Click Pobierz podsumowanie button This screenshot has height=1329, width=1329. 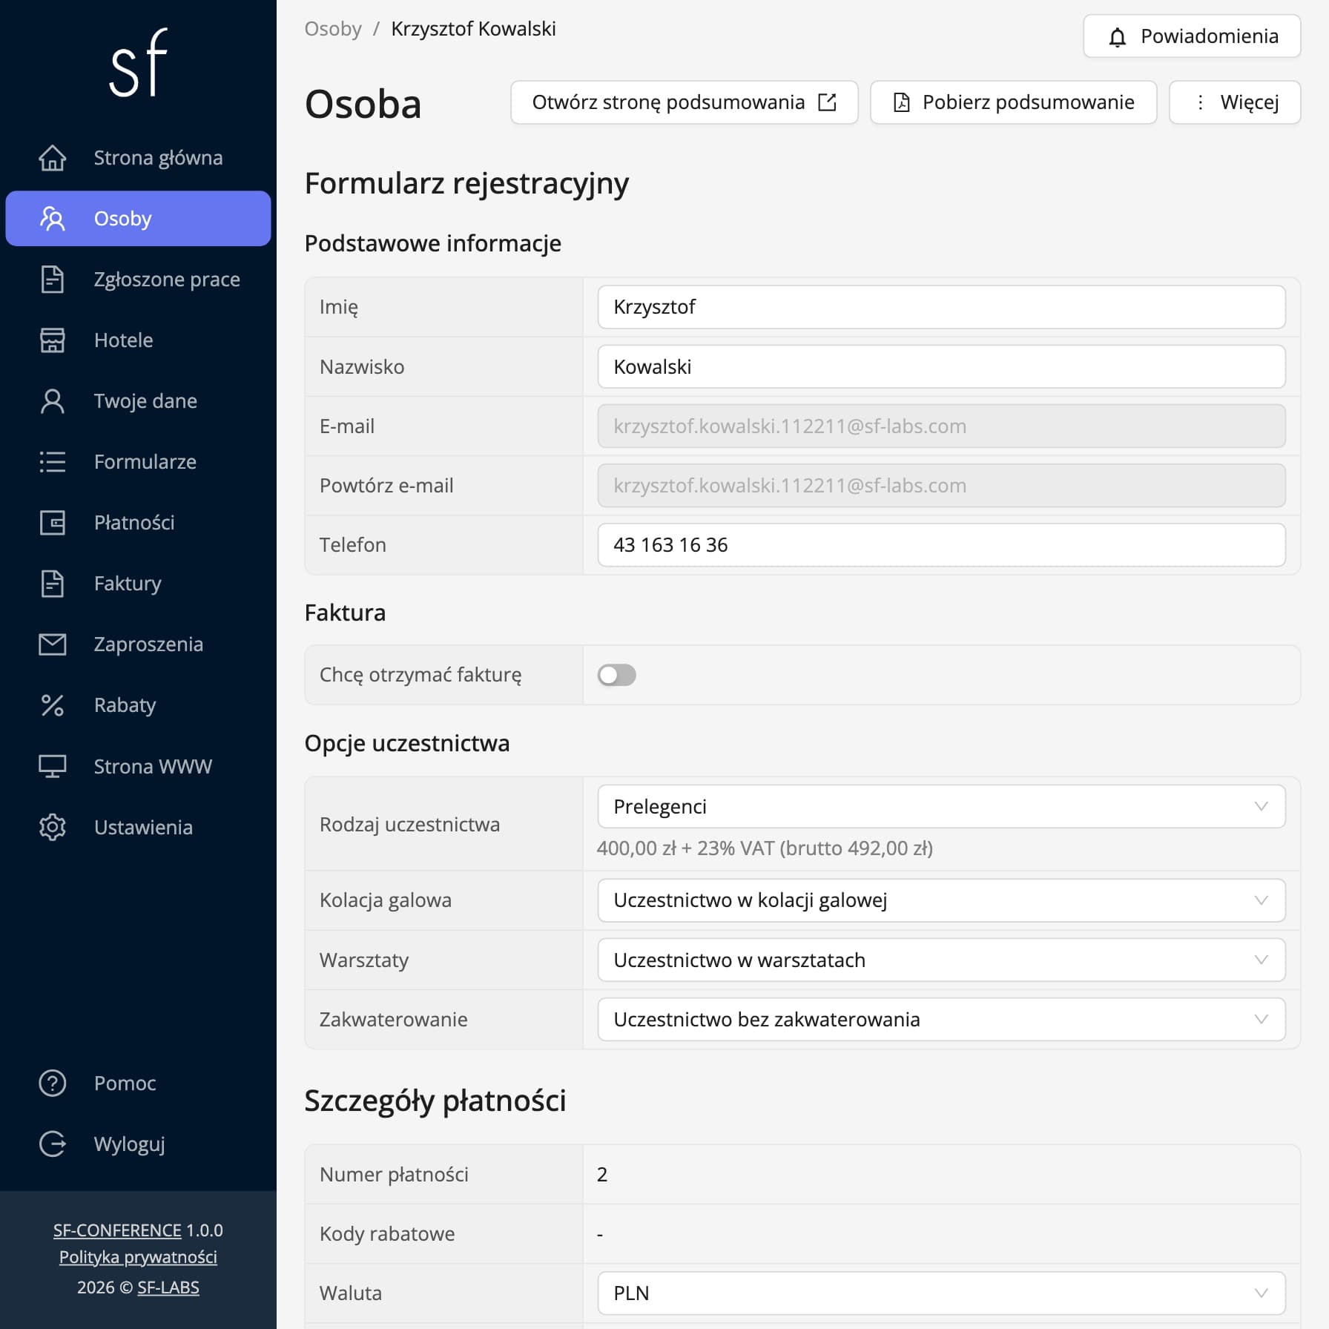coord(1013,102)
